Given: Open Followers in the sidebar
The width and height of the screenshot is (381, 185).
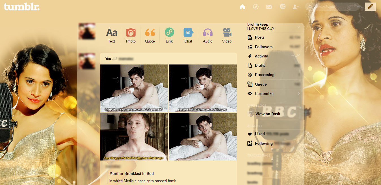Looking at the screenshot, I should [274, 47].
